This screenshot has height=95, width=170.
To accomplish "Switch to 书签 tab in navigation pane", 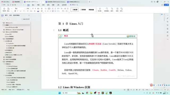I will (10, 15).
